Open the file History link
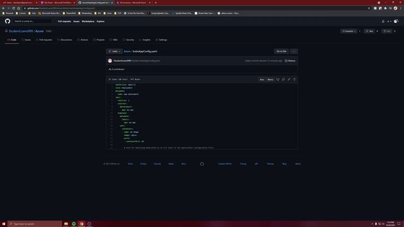The width and height of the screenshot is (404, 227). click(290, 61)
